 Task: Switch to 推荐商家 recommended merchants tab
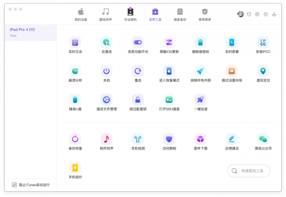pyautogui.click(x=205, y=15)
